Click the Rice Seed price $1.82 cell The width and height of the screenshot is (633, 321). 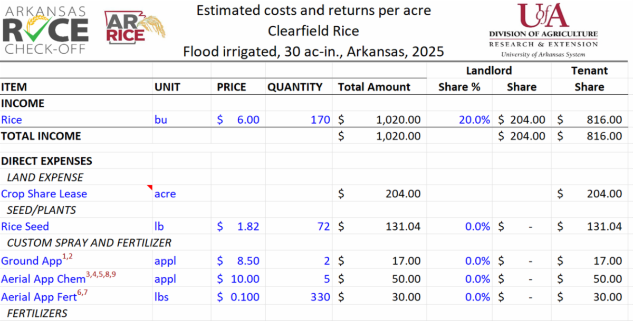coord(238,227)
